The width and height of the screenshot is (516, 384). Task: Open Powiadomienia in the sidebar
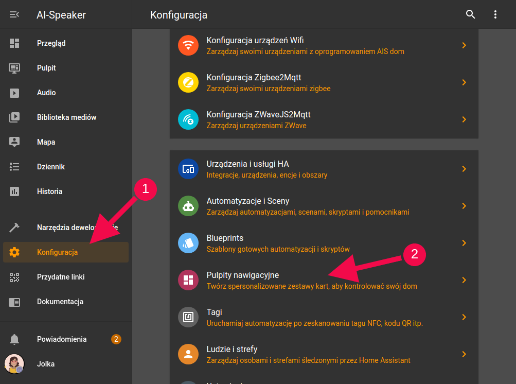click(66, 339)
